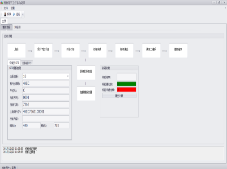Viewport: 227px width, 169px height.
Task: Open the second menu bar item 设置
Action: (13, 8)
